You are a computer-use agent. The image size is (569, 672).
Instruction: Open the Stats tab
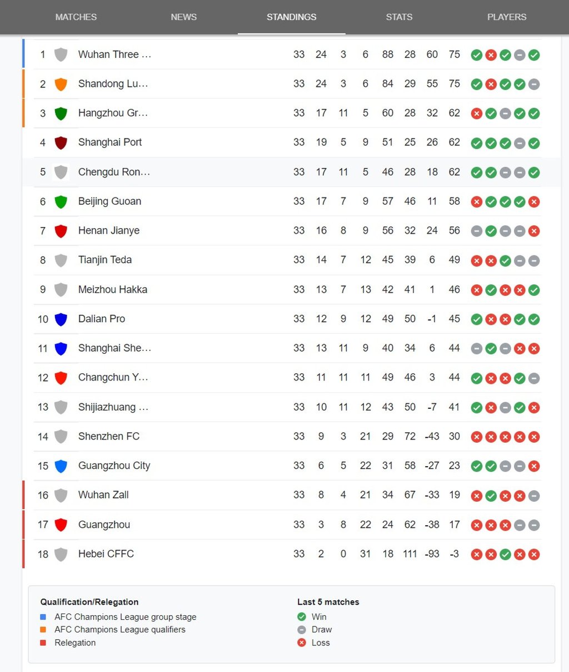click(x=399, y=17)
